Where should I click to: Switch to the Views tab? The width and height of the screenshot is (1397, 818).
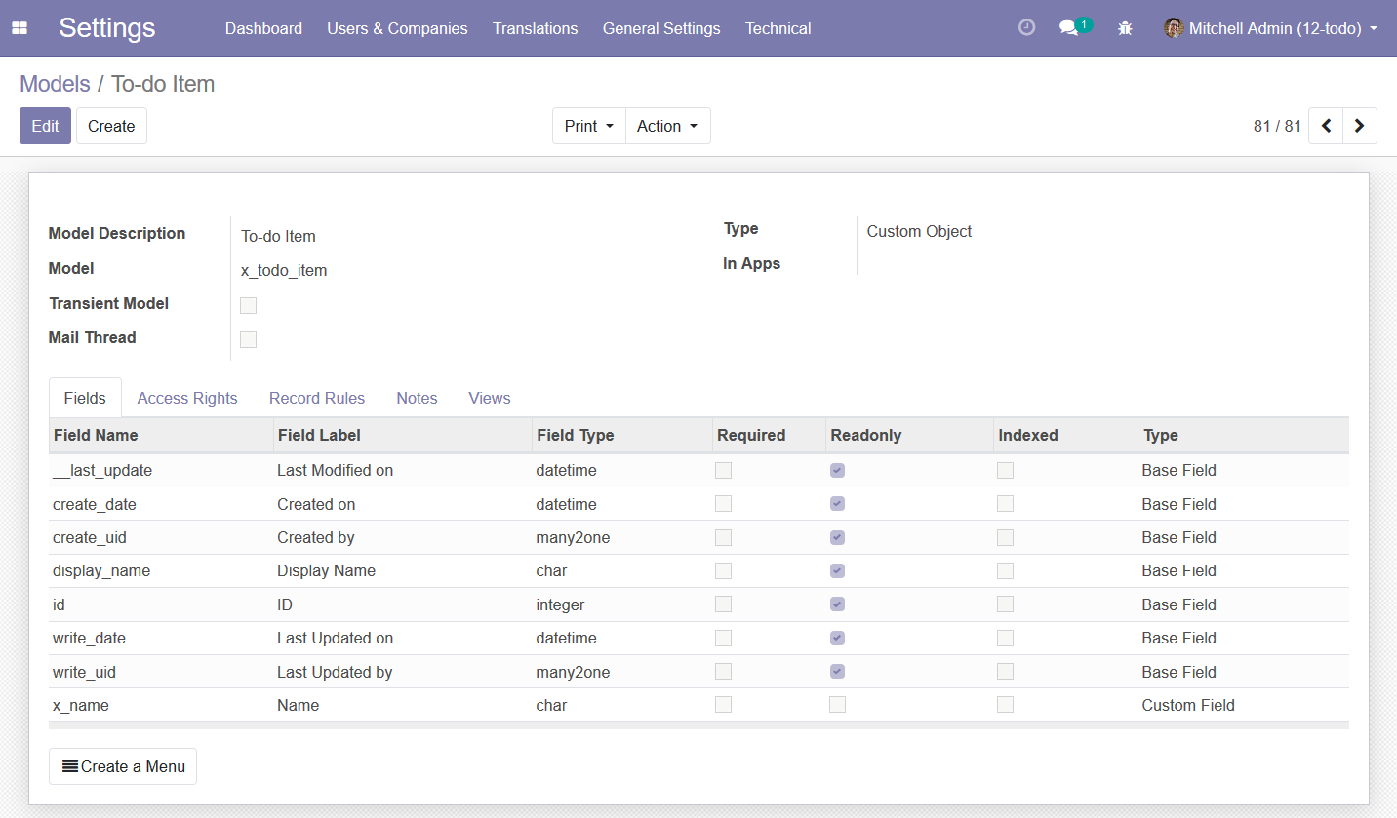[490, 398]
